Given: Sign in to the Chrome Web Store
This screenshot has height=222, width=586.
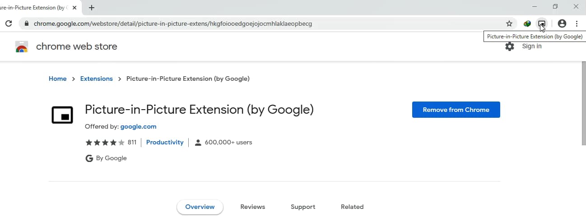Looking at the screenshot, I should coord(532,46).
